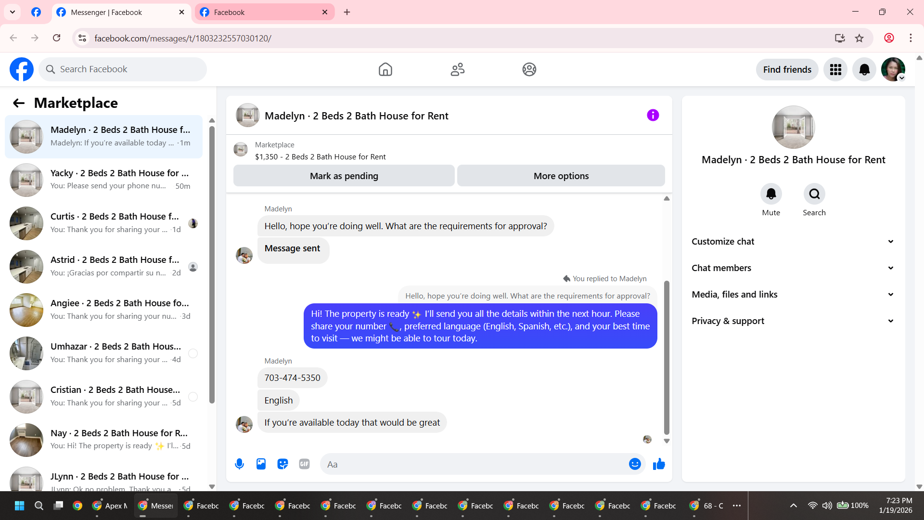The height and width of the screenshot is (520, 924).
Task: Send a thumbs-up like
Action: [x=659, y=464]
